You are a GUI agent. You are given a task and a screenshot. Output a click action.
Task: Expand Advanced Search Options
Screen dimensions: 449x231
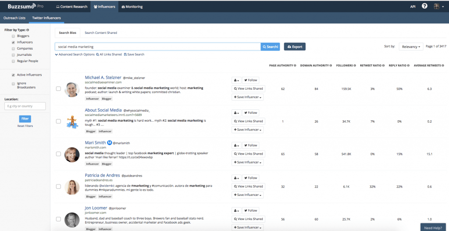(75, 54)
